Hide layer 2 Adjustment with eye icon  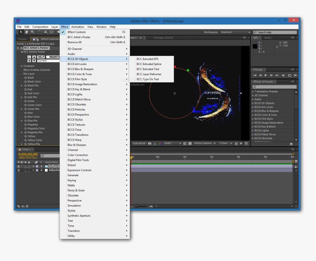(18, 170)
